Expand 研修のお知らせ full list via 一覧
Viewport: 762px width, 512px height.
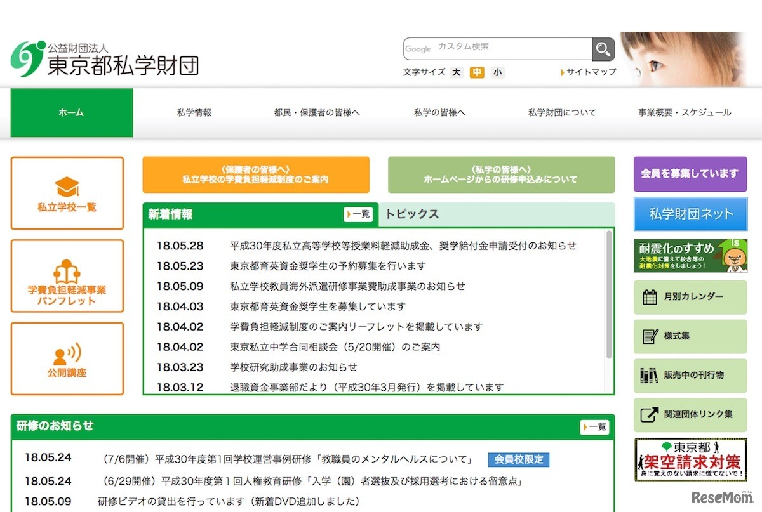594,427
